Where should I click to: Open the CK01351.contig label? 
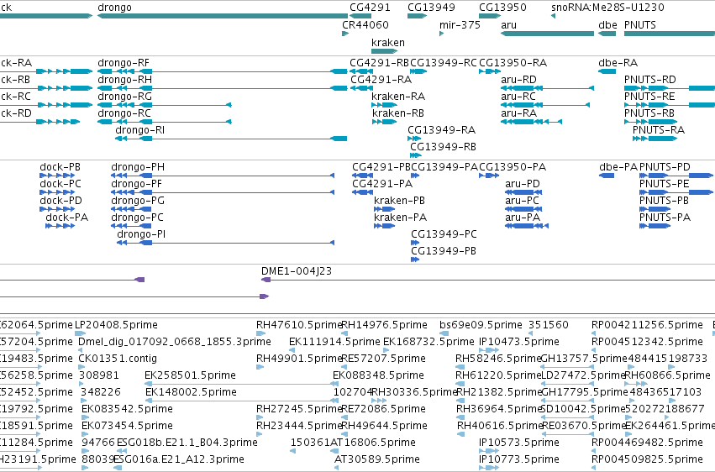click(x=118, y=359)
